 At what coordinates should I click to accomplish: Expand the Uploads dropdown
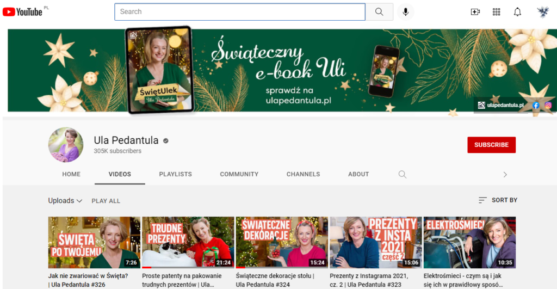(65, 200)
